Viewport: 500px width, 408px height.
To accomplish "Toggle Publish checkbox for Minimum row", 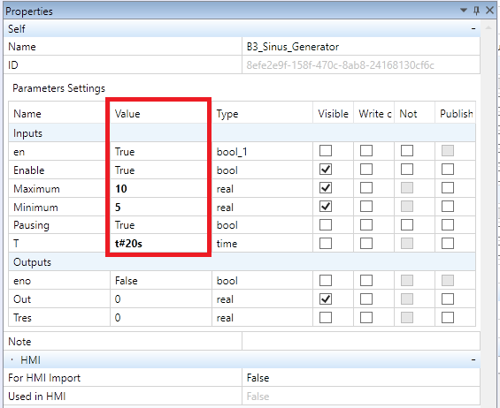I will (448, 207).
